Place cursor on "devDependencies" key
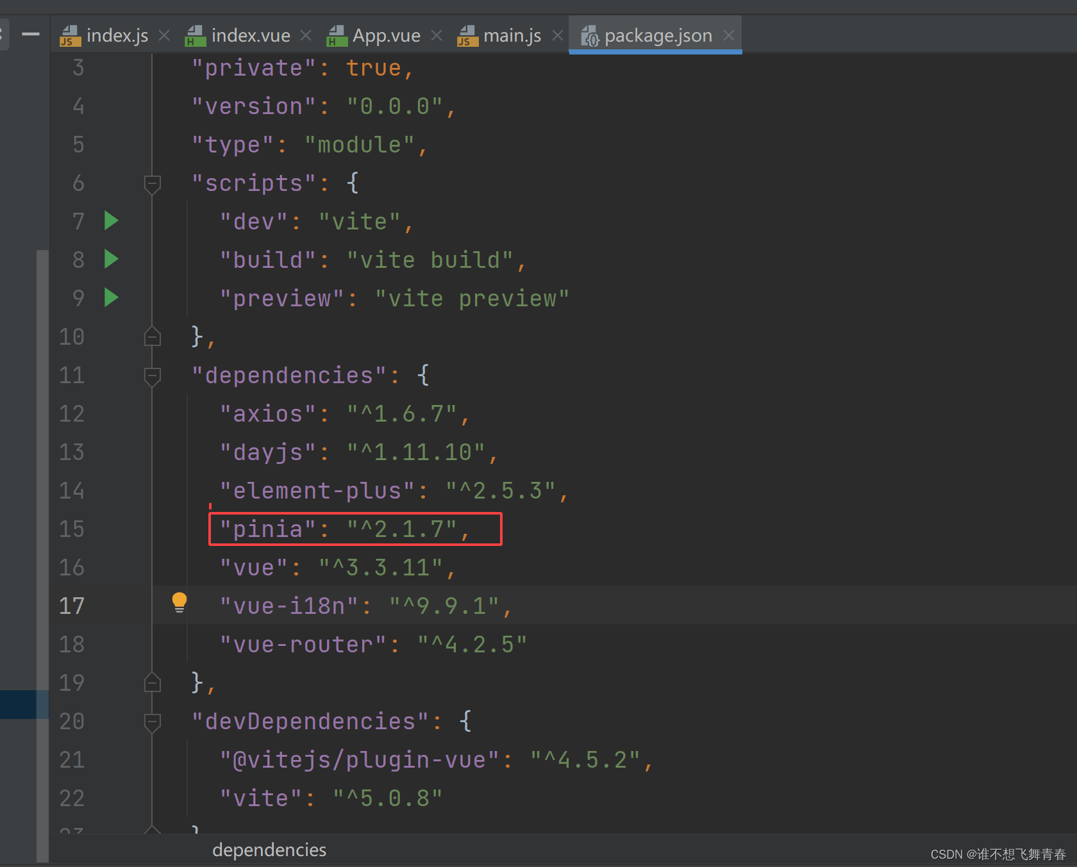Viewport: 1077px width, 867px height. click(x=310, y=722)
